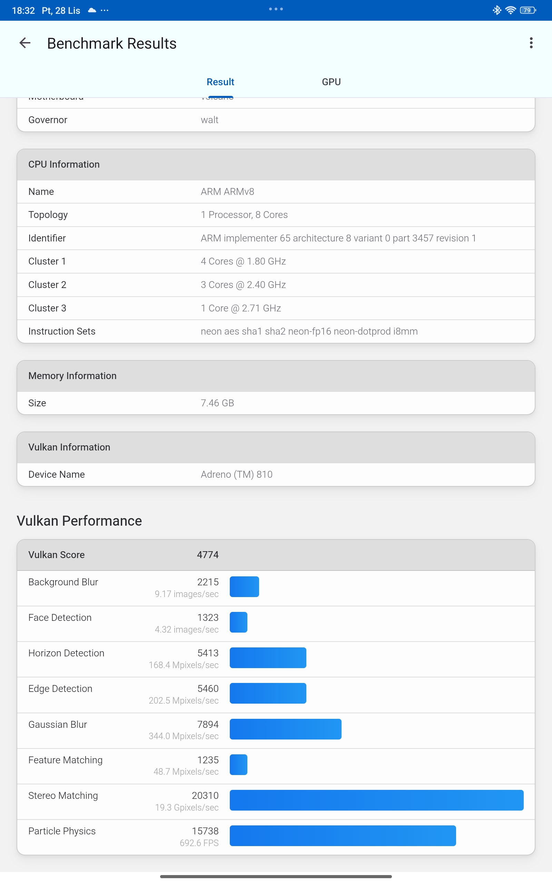The width and height of the screenshot is (552, 883).
Task: Switch to the GPU tab
Action: [331, 82]
